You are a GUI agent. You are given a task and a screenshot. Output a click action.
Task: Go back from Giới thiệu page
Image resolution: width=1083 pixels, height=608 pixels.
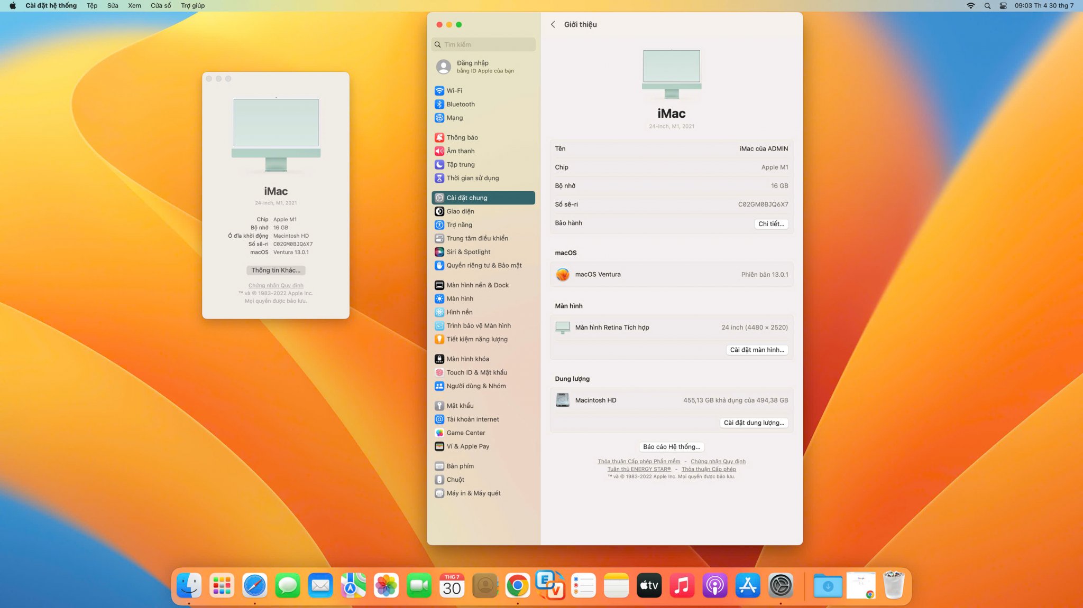tap(553, 24)
